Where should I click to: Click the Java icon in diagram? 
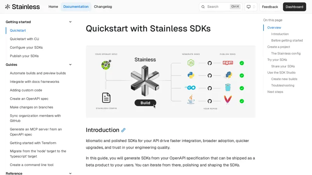click(x=191, y=100)
